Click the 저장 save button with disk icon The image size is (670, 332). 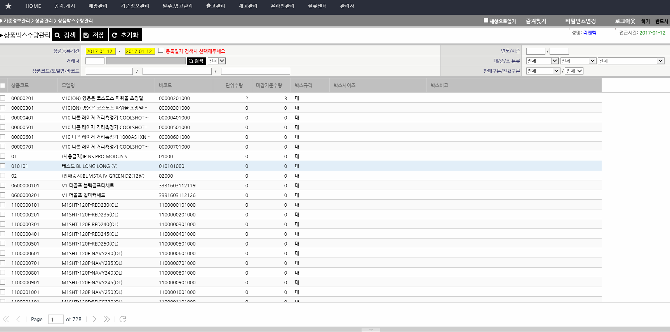pos(94,35)
